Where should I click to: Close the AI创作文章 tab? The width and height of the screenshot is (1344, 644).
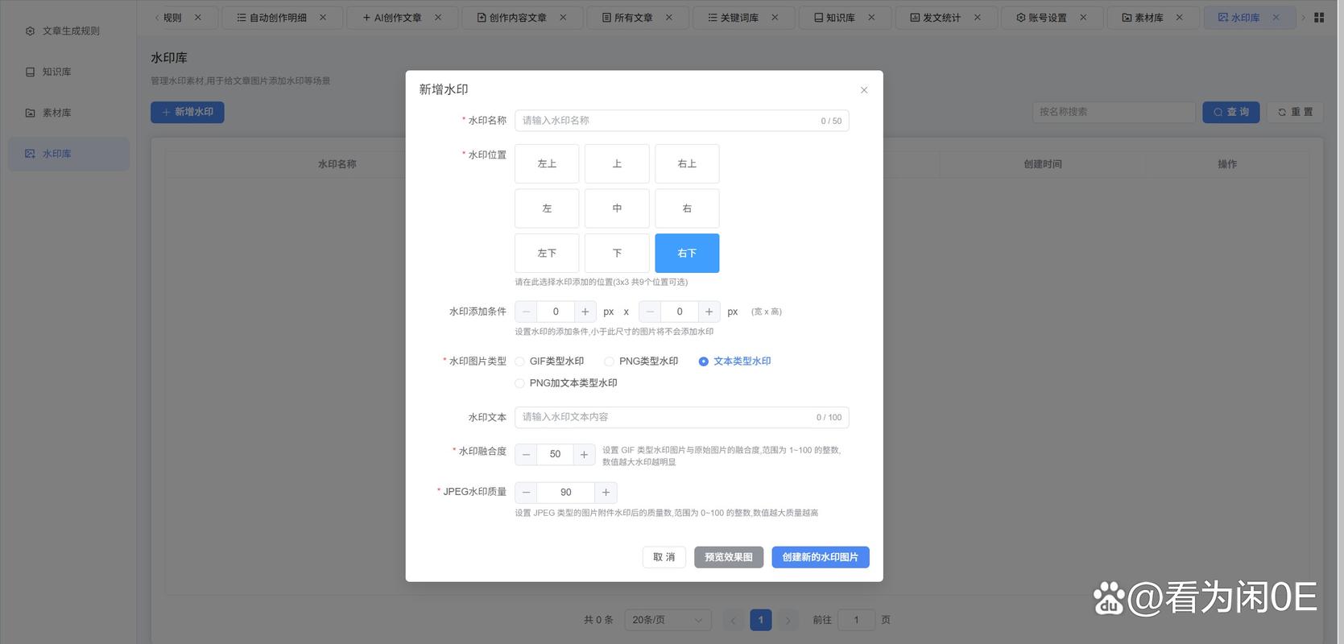click(x=438, y=18)
